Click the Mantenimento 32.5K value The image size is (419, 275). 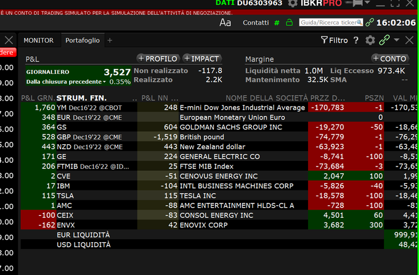click(317, 80)
